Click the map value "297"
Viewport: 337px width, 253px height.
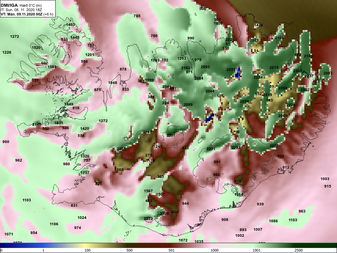[x=98, y=183]
